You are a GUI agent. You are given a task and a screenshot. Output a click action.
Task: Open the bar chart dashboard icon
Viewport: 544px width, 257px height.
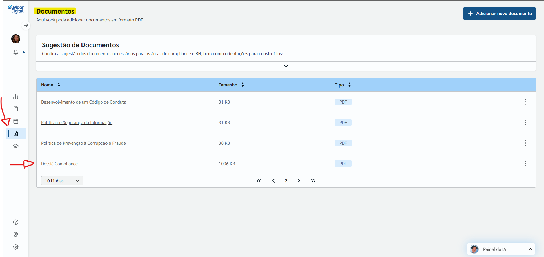(x=16, y=97)
